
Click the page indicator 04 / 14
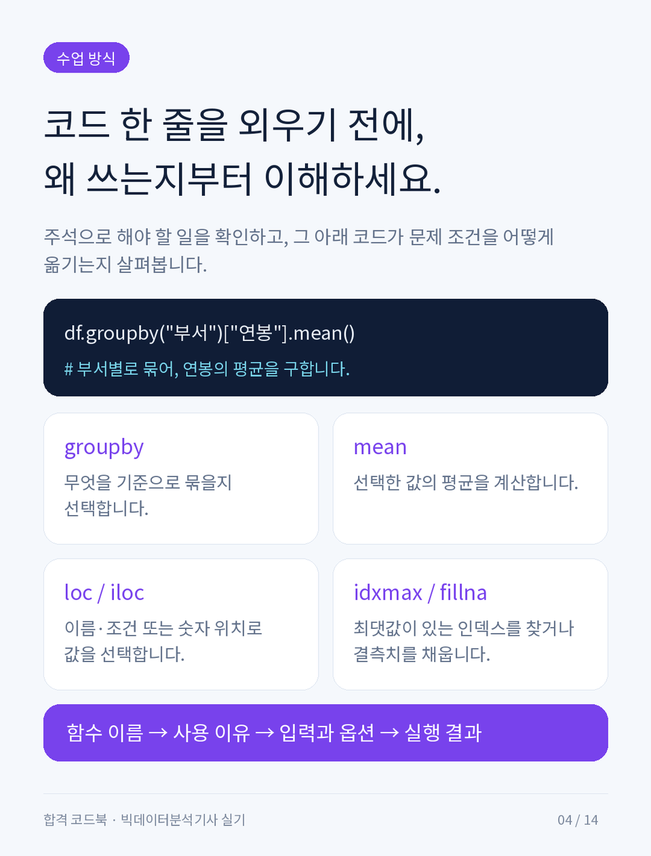[x=578, y=820]
